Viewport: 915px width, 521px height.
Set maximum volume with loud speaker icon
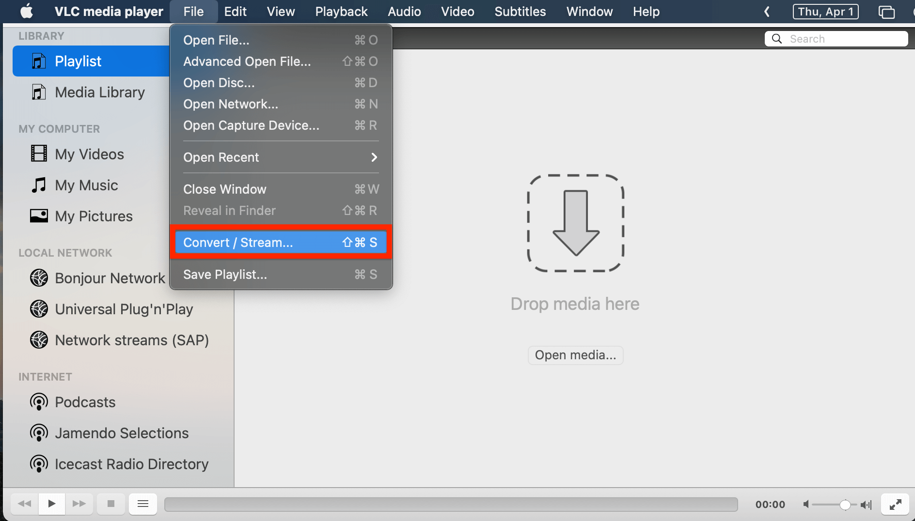coord(866,505)
